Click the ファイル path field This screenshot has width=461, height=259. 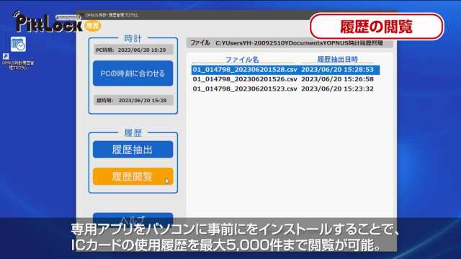(290, 43)
